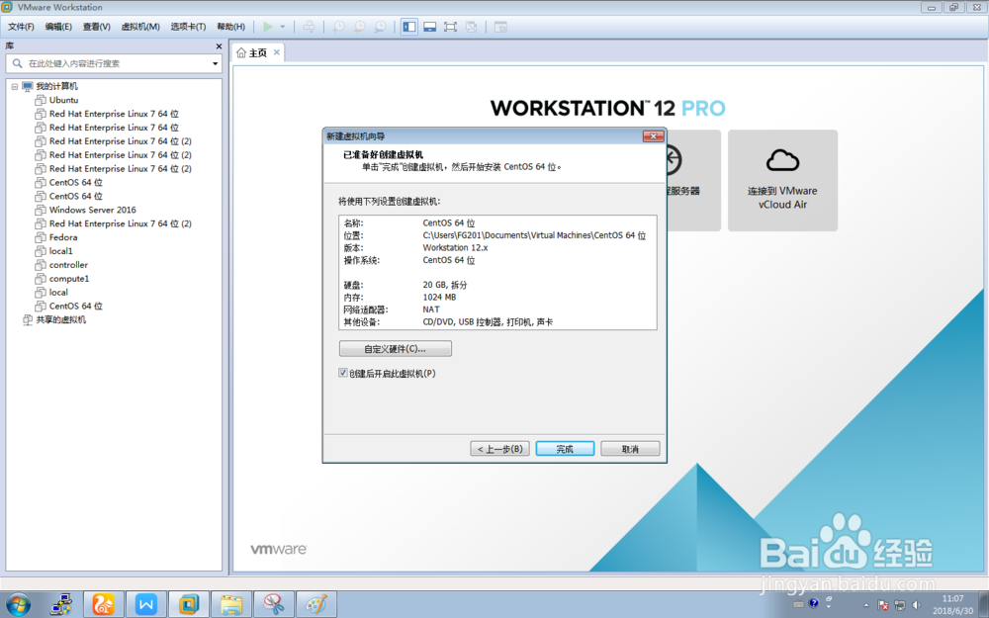
Task: Open the 选项卡(T) menu
Action: click(x=188, y=27)
